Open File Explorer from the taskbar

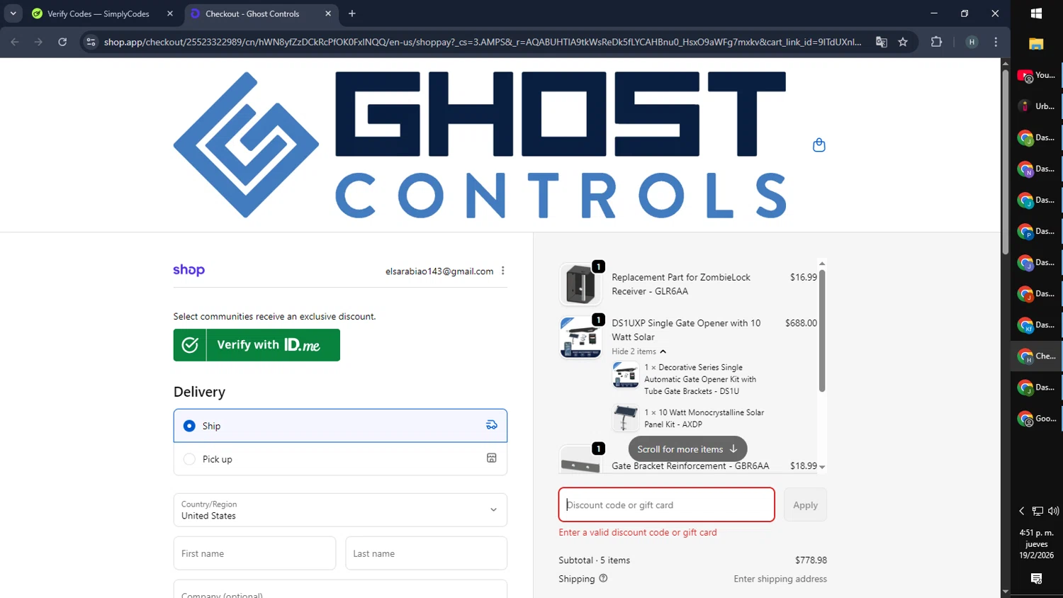pyautogui.click(x=1036, y=44)
